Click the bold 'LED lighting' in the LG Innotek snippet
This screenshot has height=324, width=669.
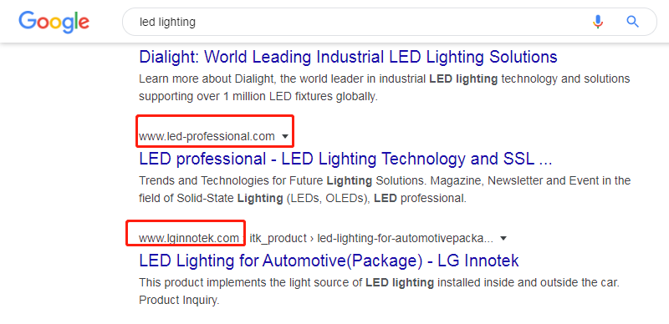click(x=400, y=282)
